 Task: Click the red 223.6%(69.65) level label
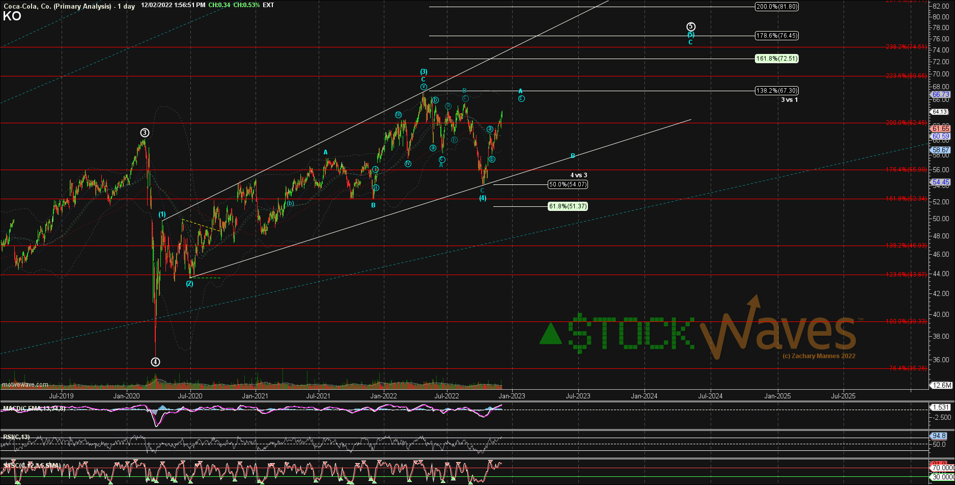[905, 76]
